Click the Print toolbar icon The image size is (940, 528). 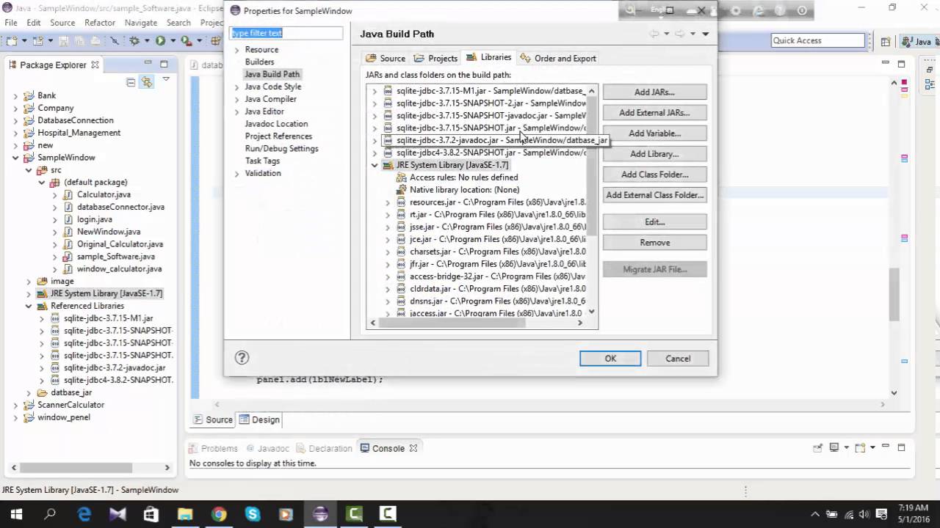95,40
